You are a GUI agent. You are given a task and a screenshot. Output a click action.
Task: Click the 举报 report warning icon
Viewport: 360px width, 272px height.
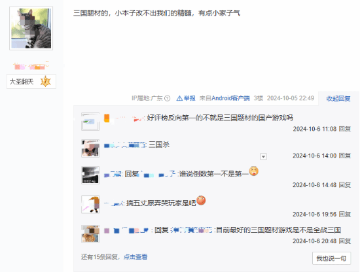pos(179,98)
